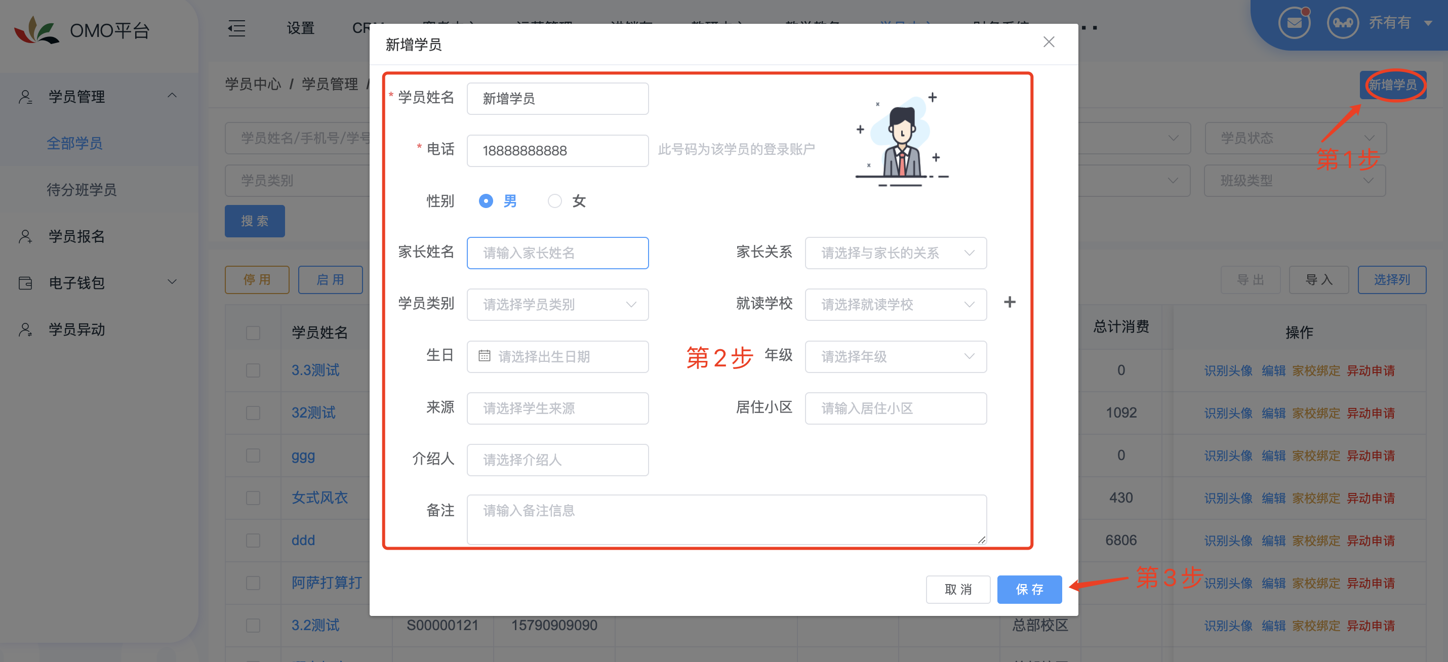Open the 学员类别 dropdown in dialog
The width and height of the screenshot is (1448, 662).
point(557,305)
